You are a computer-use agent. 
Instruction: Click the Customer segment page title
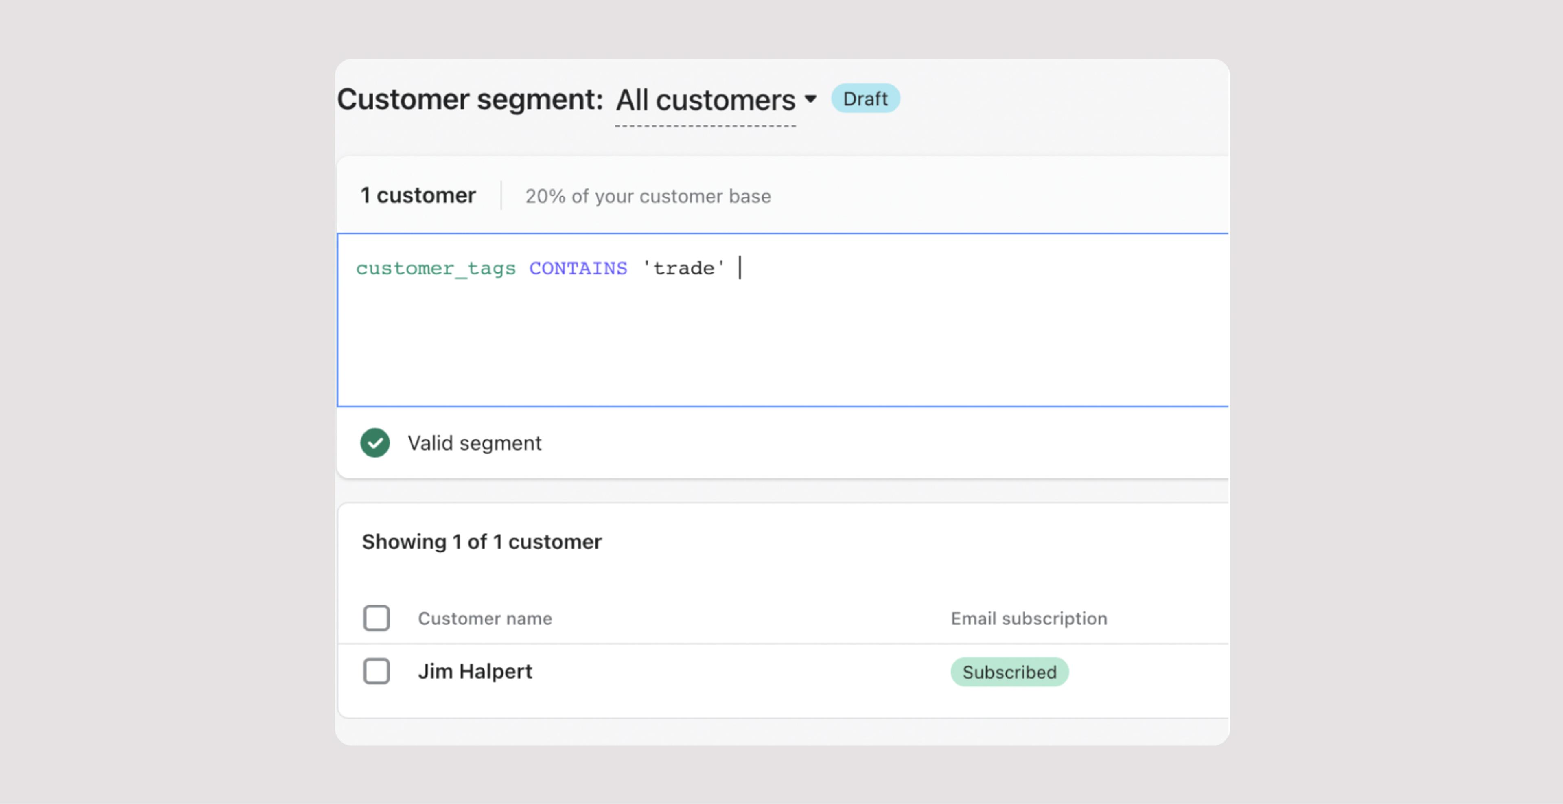tap(470, 99)
